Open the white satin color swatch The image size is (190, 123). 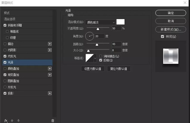[x=121, y=22]
